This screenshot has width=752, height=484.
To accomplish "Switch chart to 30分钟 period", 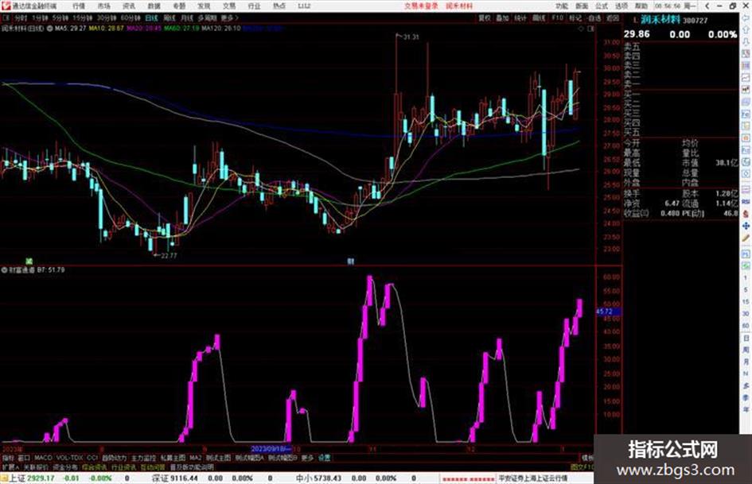I will (107, 17).
